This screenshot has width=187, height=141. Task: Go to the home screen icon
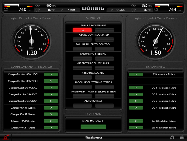pyautogui.click(x=182, y=137)
